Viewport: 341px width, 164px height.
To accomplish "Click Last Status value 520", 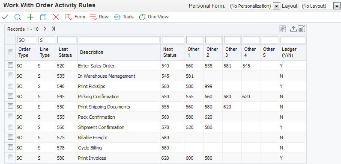I will [x=61, y=66].
